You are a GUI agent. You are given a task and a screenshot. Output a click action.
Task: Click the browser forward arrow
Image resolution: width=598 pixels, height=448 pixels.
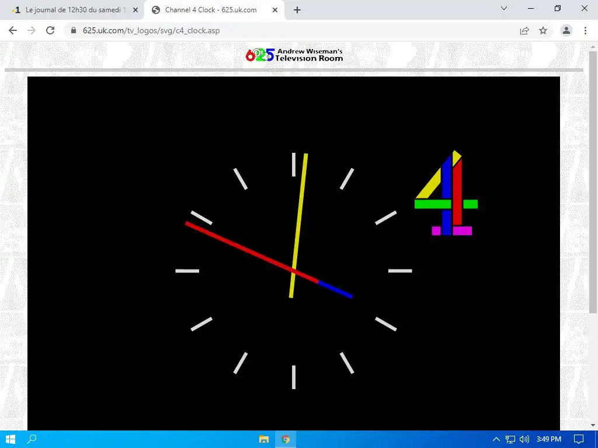32,30
